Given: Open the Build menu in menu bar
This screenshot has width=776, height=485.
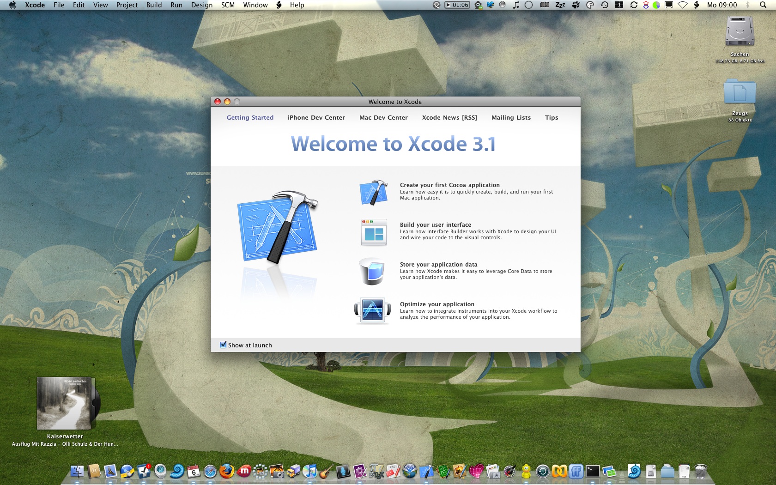Looking at the screenshot, I should pos(154,5).
